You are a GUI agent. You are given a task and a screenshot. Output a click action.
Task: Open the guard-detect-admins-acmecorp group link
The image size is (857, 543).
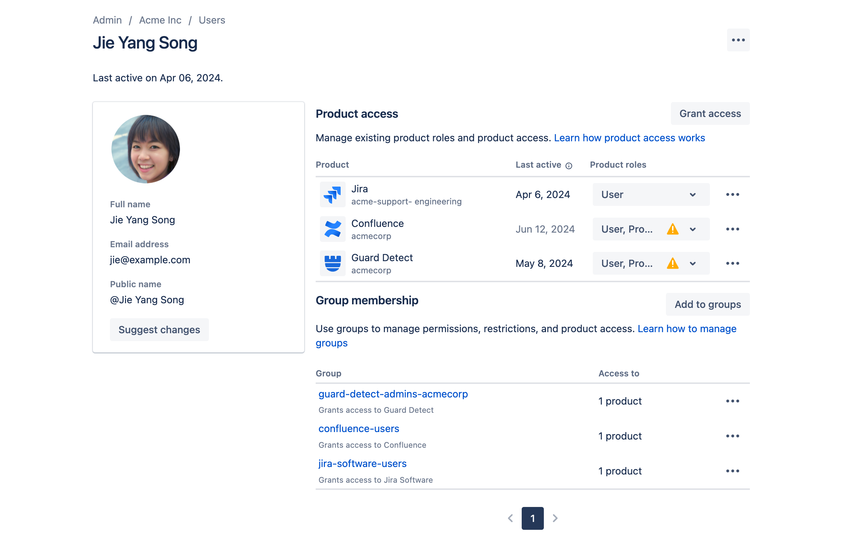point(392,394)
